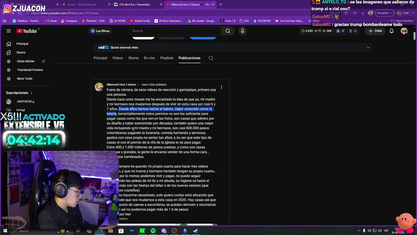Screen dimensions: 417x235
Task: Open the JU: HOME bookmark
Action: 117,21
